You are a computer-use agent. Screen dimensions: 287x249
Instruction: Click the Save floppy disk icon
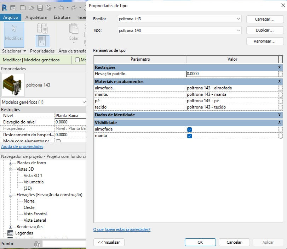coord(40,8)
